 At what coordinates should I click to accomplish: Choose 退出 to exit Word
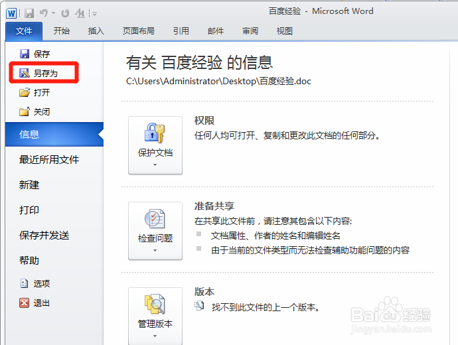pos(41,303)
